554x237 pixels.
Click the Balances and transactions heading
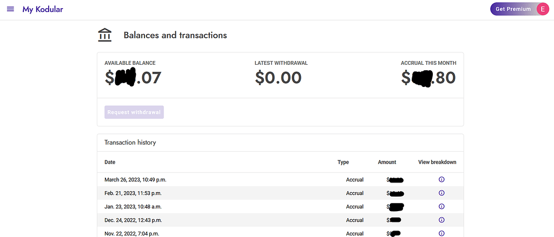[x=175, y=35]
